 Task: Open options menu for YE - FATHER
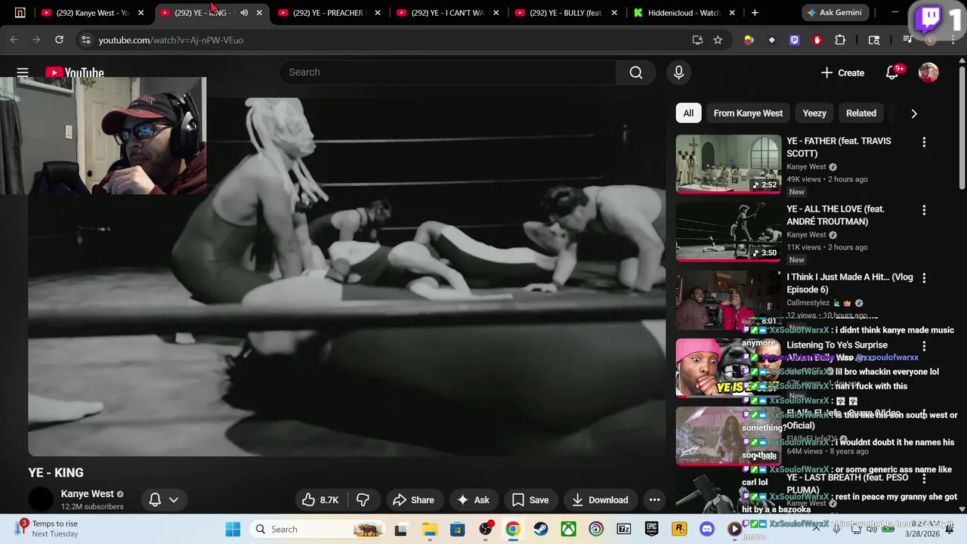923,142
